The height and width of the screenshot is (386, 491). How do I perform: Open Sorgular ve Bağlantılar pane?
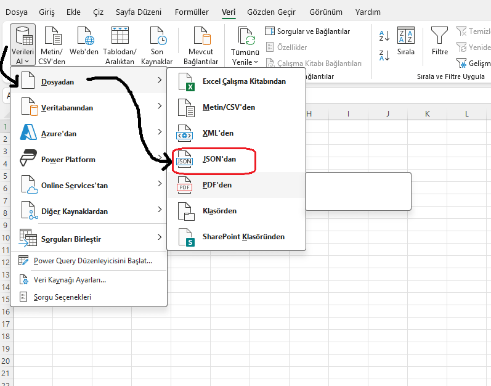click(x=307, y=31)
